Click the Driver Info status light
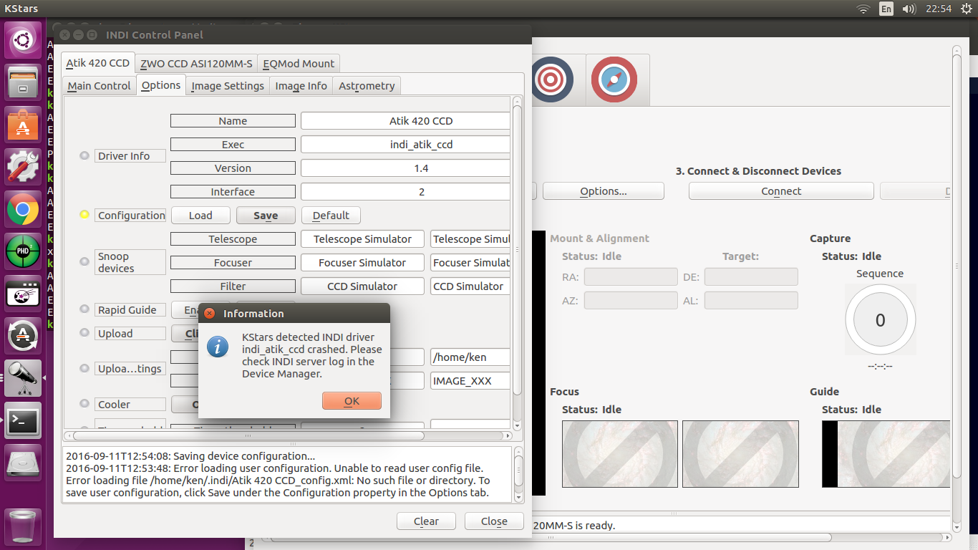Screen dimensions: 978x550 pyautogui.click(x=84, y=156)
